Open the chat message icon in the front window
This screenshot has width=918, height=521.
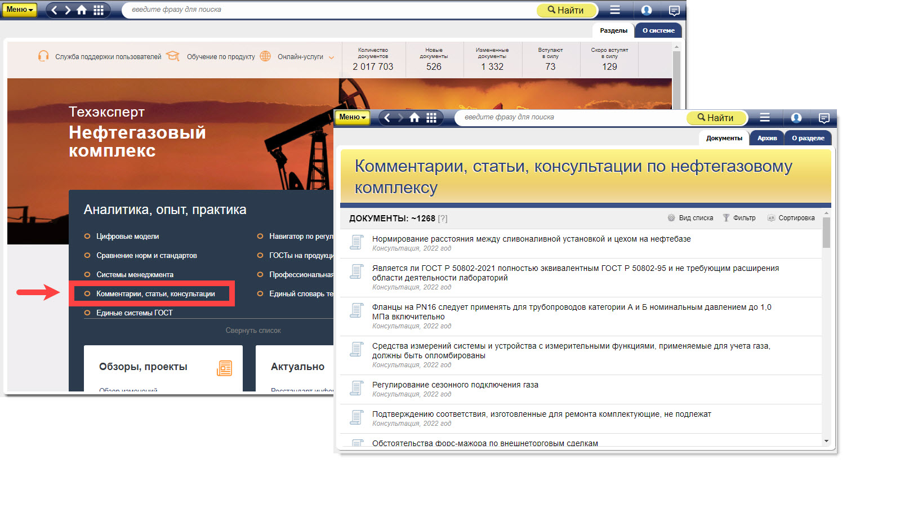[x=824, y=118]
